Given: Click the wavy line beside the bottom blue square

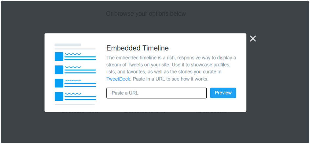Looking at the screenshot, I should point(73,93).
